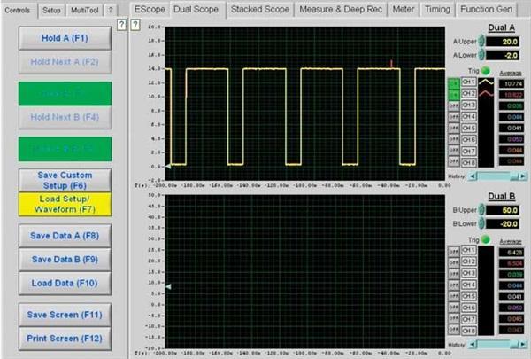
Task: Open the MultiTool tab
Action: pyautogui.click(x=82, y=9)
